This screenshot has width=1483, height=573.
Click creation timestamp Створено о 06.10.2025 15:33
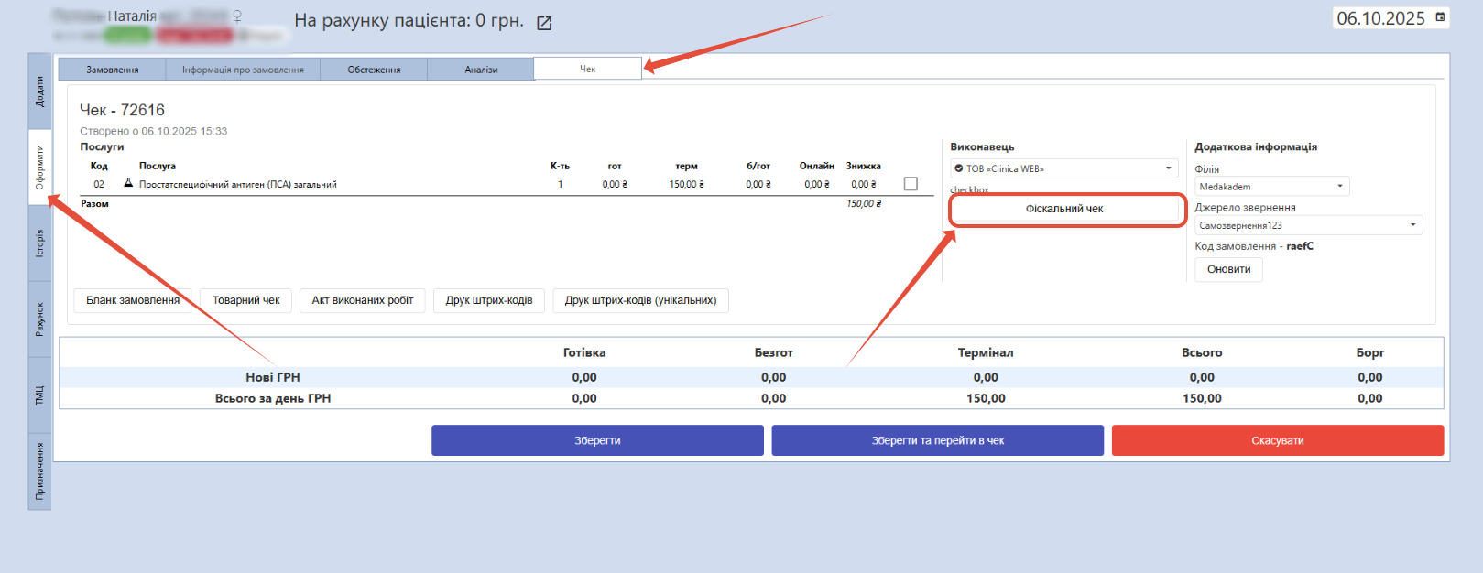tap(153, 131)
